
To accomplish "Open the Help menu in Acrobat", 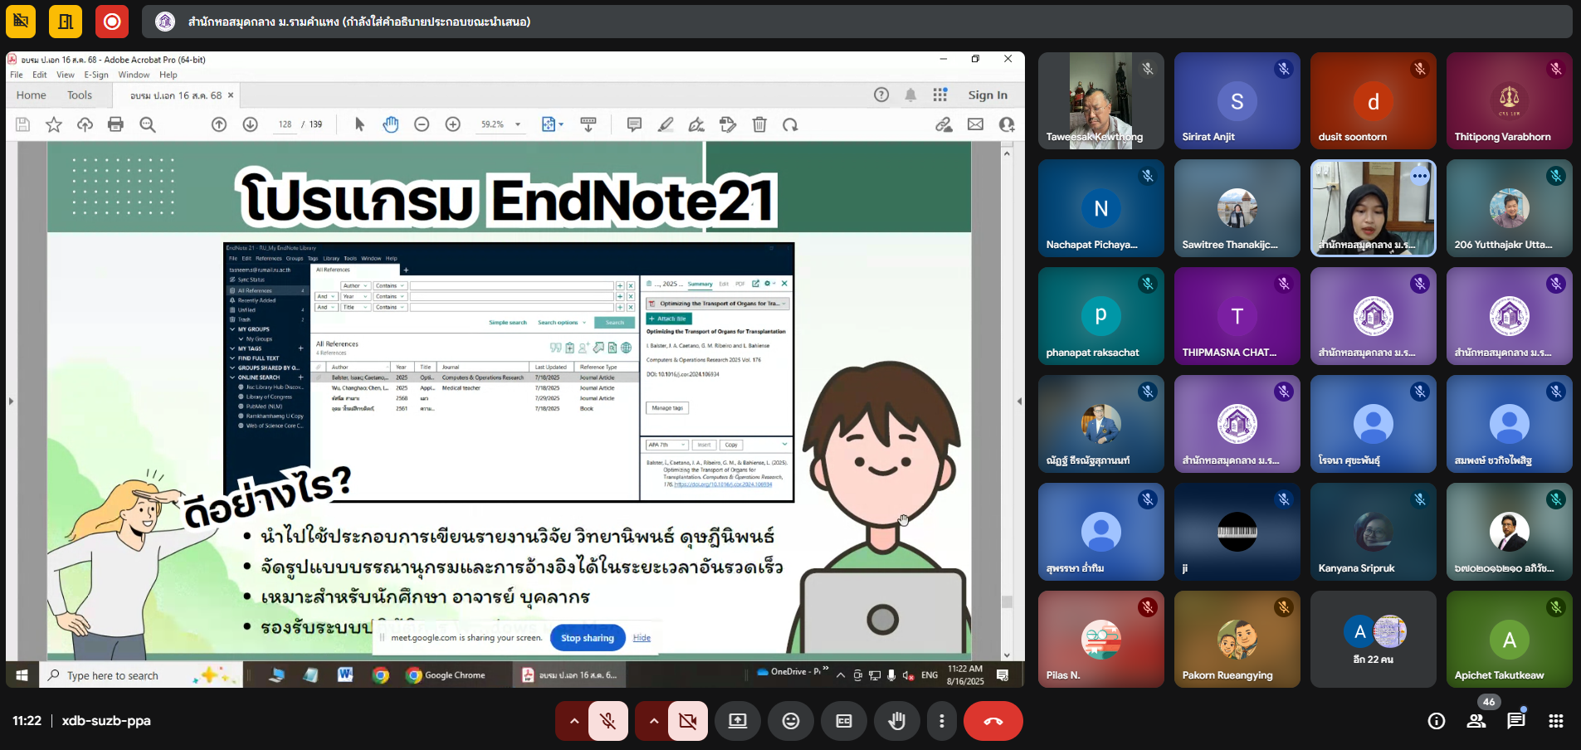I will [x=168, y=75].
